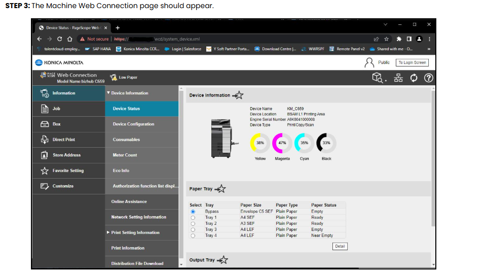Screen dimensions: 486x271
Task: Select the Tray 3 radio button
Action: [x=193, y=230]
